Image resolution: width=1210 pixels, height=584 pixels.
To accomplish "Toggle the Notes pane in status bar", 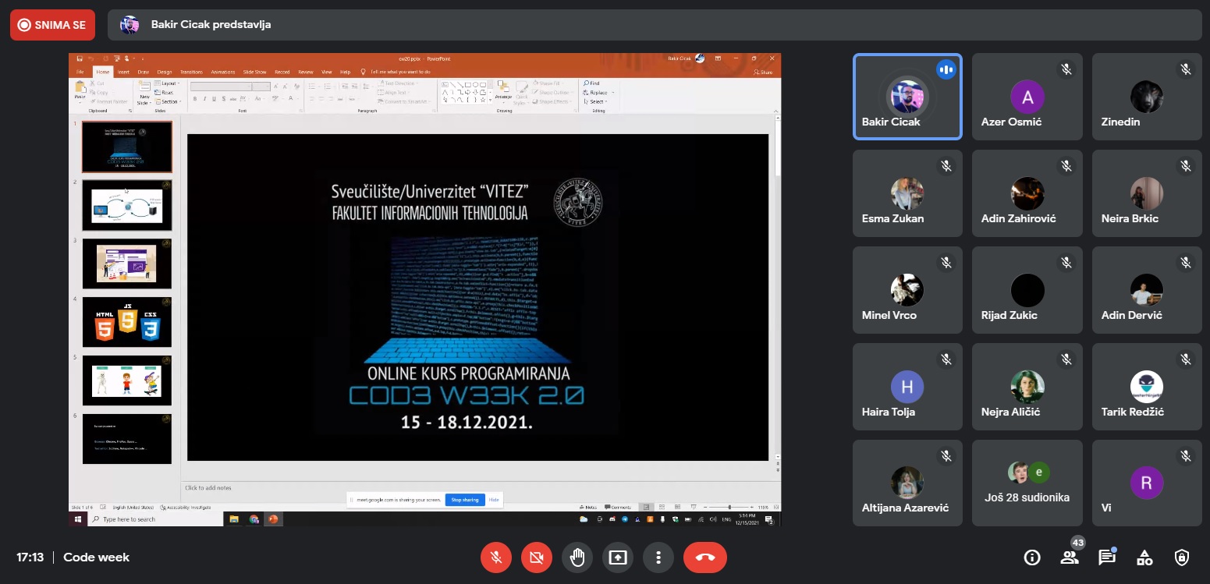I will (x=587, y=508).
